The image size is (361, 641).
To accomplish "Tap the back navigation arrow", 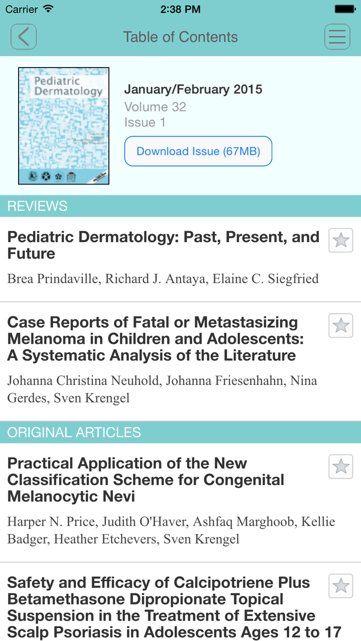I will (x=23, y=37).
